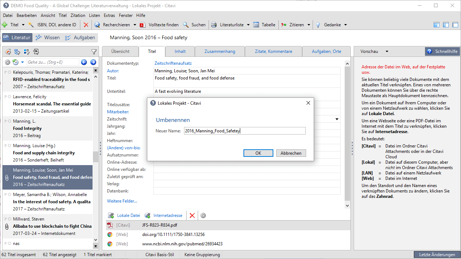
Task: Click the blue back navigation arrow
Action: coord(84,62)
